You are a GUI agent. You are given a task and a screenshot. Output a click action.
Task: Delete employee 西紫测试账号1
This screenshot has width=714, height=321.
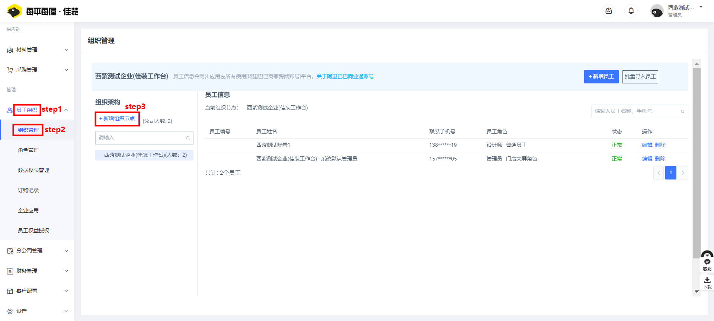click(660, 145)
